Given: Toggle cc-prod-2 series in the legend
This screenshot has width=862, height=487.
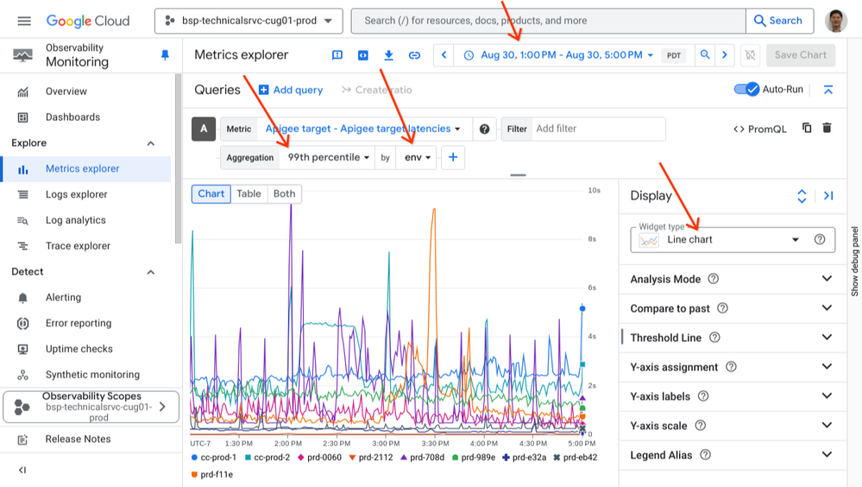Looking at the screenshot, I should [x=267, y=458].
